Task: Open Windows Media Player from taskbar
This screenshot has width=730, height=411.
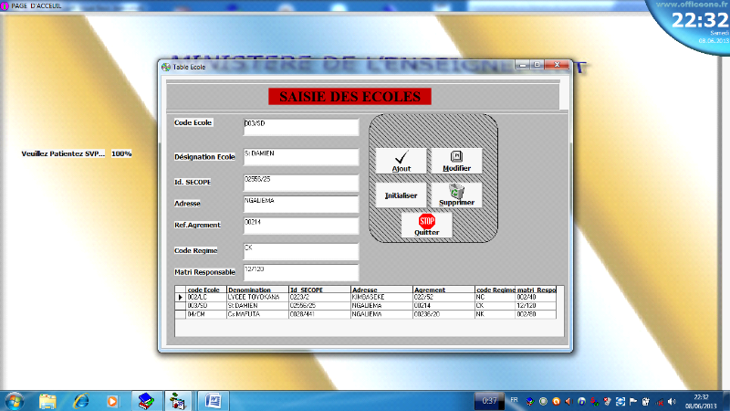Action: (x=112, y=400)
